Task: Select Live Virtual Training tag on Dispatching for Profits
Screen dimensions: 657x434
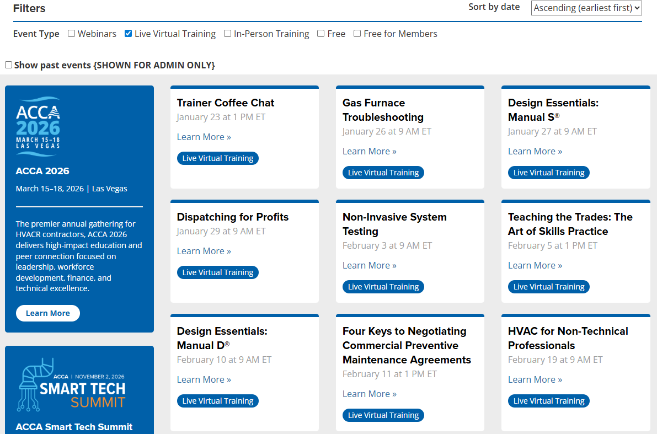Action: pos(218,272)
